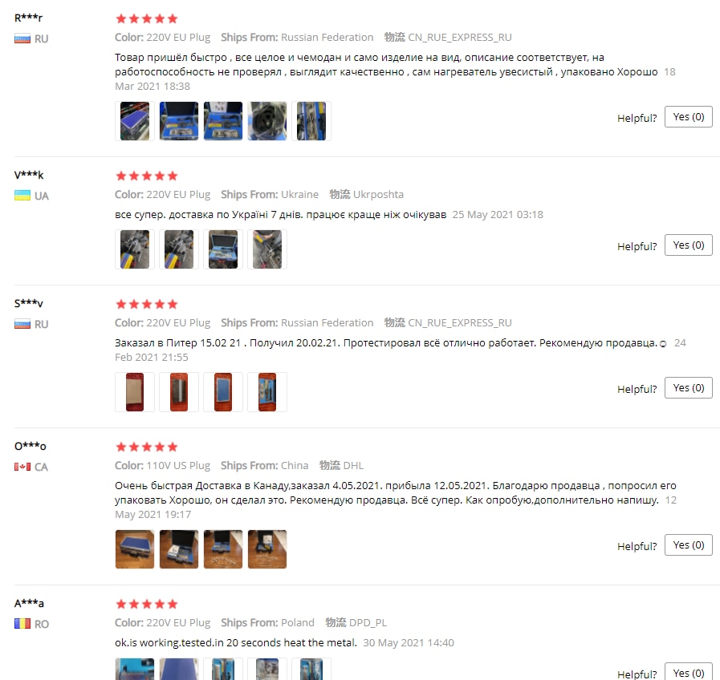This screenshot has width=720, height=680.
Task: Open first case photo in O***o's review
Action: pos(135,549)
